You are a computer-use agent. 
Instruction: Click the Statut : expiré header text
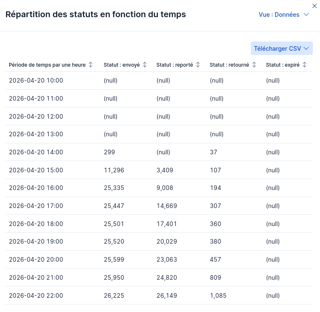(x=283, y=65)
